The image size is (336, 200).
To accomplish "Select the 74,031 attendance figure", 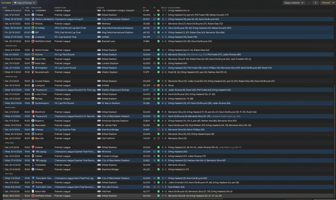I will (x=146, y=138).
